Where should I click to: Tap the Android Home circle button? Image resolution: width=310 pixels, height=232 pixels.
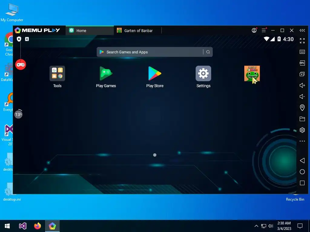click(302, 172)
